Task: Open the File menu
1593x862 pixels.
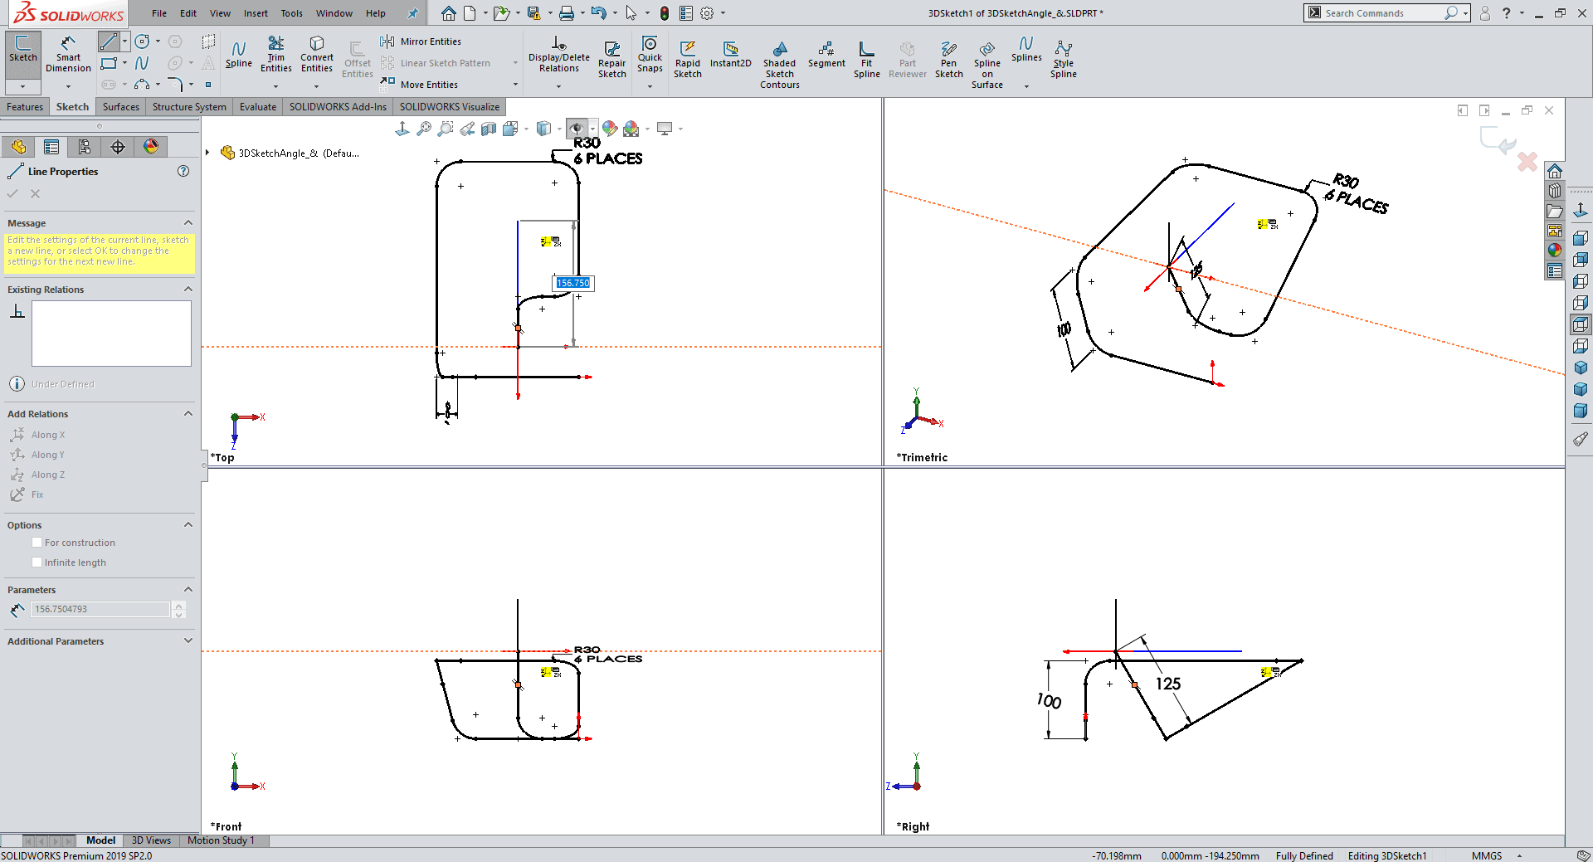Action: pyautogui.click(x=159, y=13)
